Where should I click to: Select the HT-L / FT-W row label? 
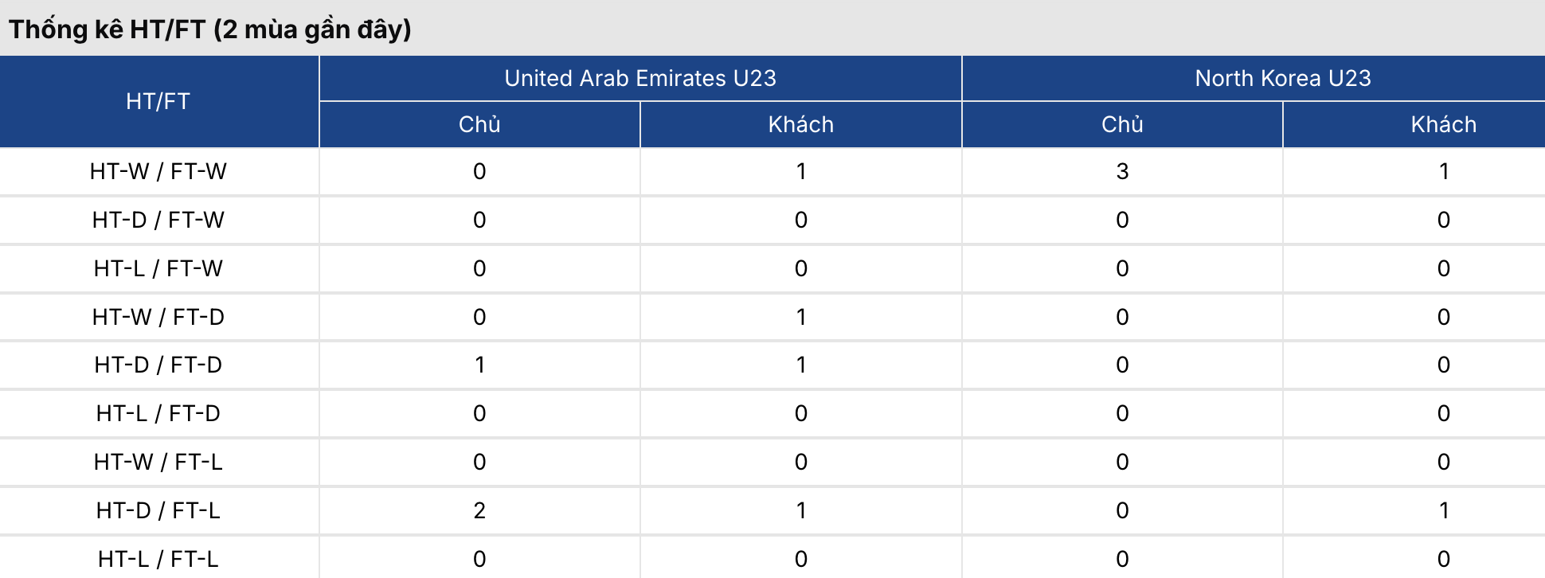[x=158, y=268]
